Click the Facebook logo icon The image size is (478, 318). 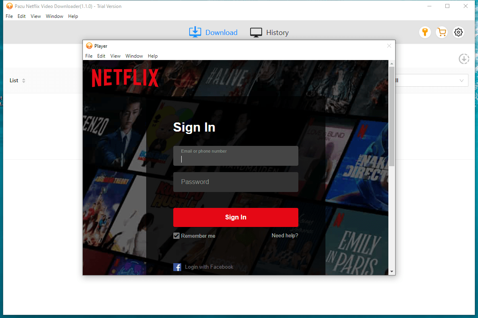click(x=177, y=267)
